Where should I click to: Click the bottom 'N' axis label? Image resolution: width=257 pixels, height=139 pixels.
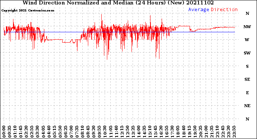pyautogui.click(x=247, y=119)
